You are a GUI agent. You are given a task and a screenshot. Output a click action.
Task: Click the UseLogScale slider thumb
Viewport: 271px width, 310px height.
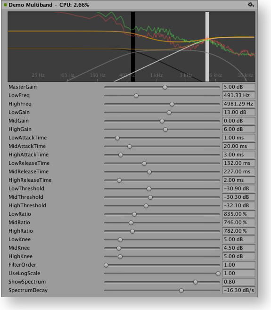click(x=218, y=274)
